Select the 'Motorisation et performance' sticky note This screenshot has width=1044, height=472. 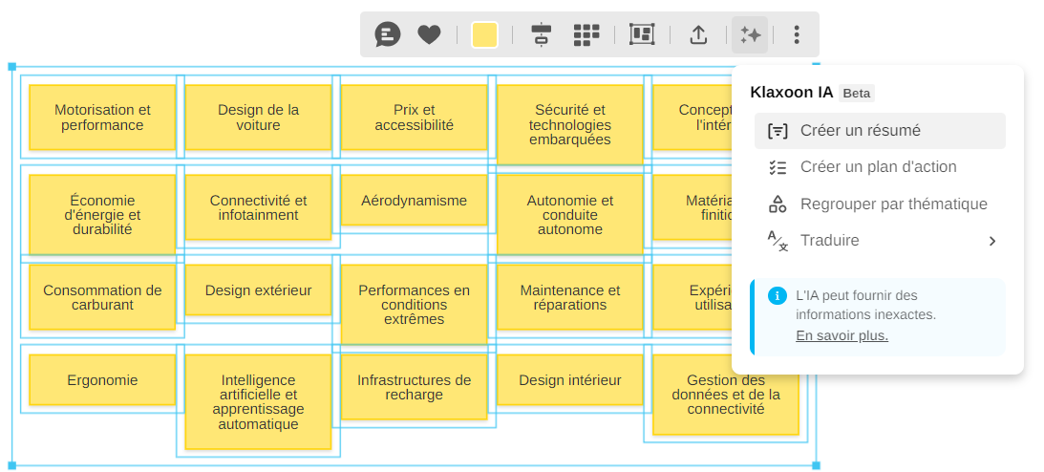pyautogui.click(x=102, y=118)
